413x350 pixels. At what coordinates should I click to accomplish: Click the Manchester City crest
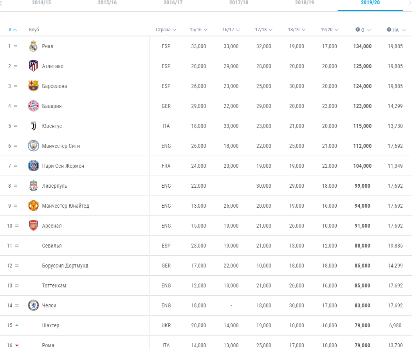tap(33, 146)
